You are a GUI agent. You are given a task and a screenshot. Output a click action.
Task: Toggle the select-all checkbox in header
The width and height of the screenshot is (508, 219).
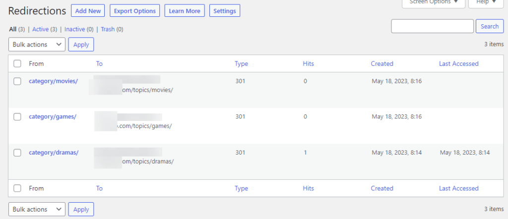pos(17,63)
